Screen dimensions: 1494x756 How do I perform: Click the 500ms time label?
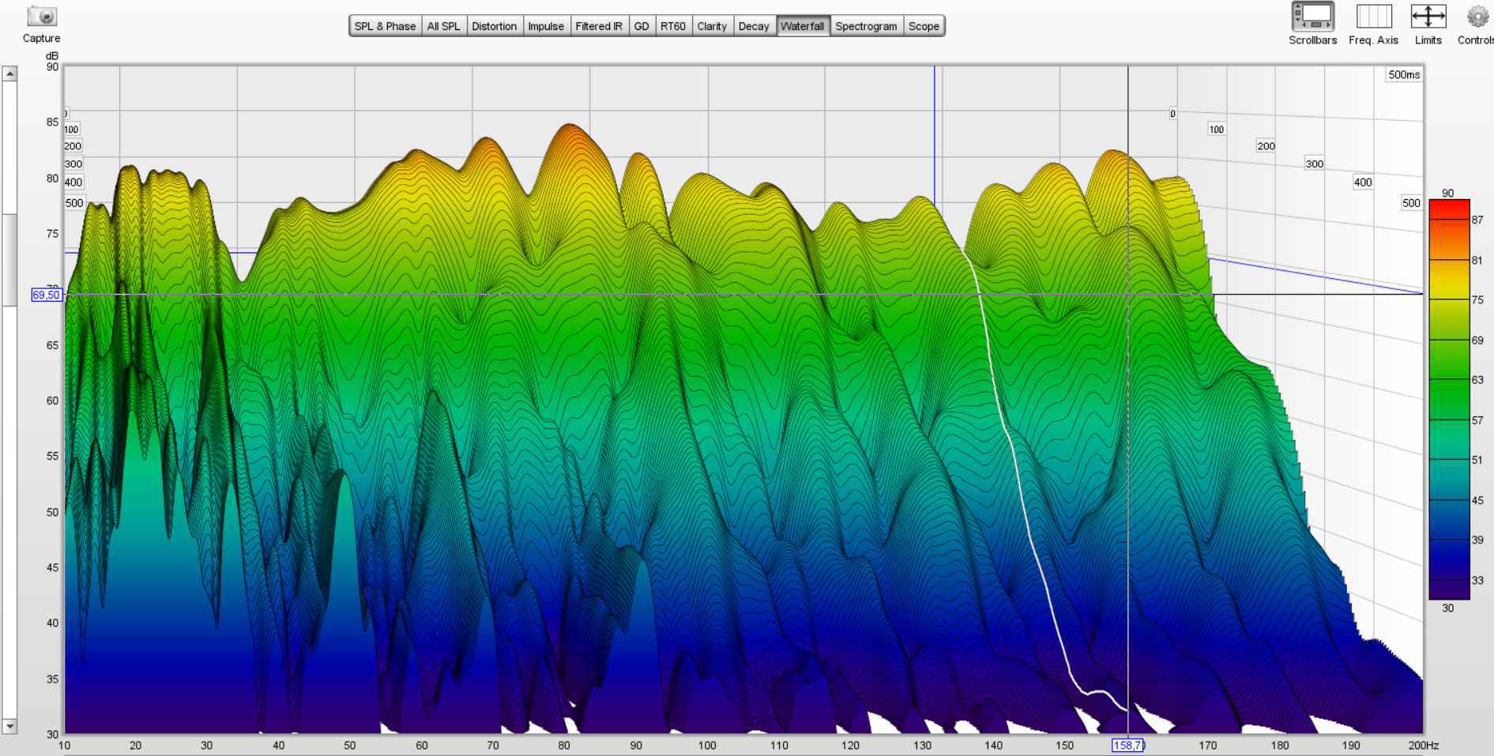[1404, 75]
